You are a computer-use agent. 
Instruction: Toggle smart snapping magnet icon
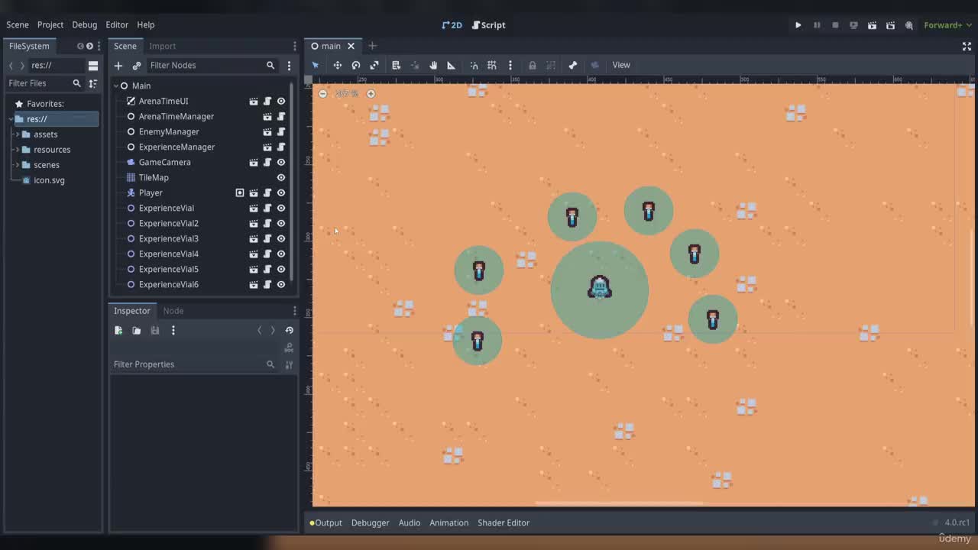coord(474,65)
